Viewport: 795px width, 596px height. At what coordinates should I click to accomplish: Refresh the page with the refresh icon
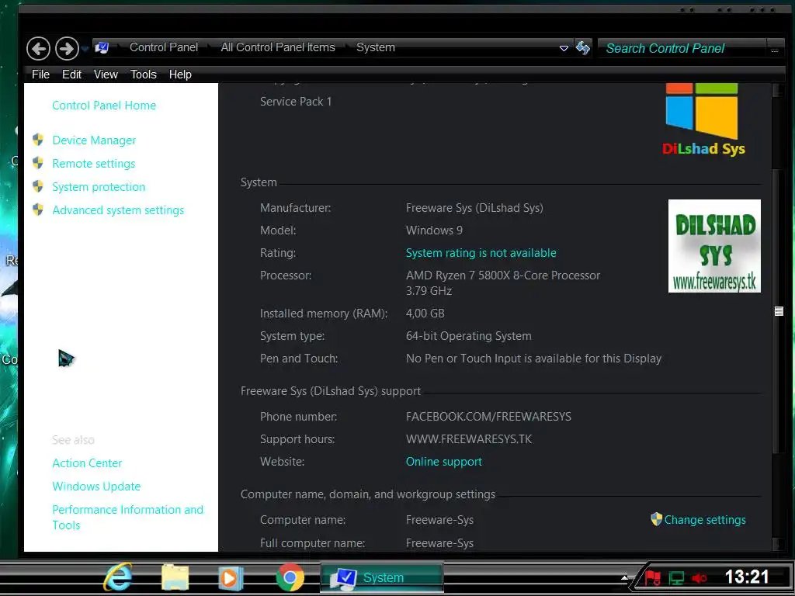(583, 48)
